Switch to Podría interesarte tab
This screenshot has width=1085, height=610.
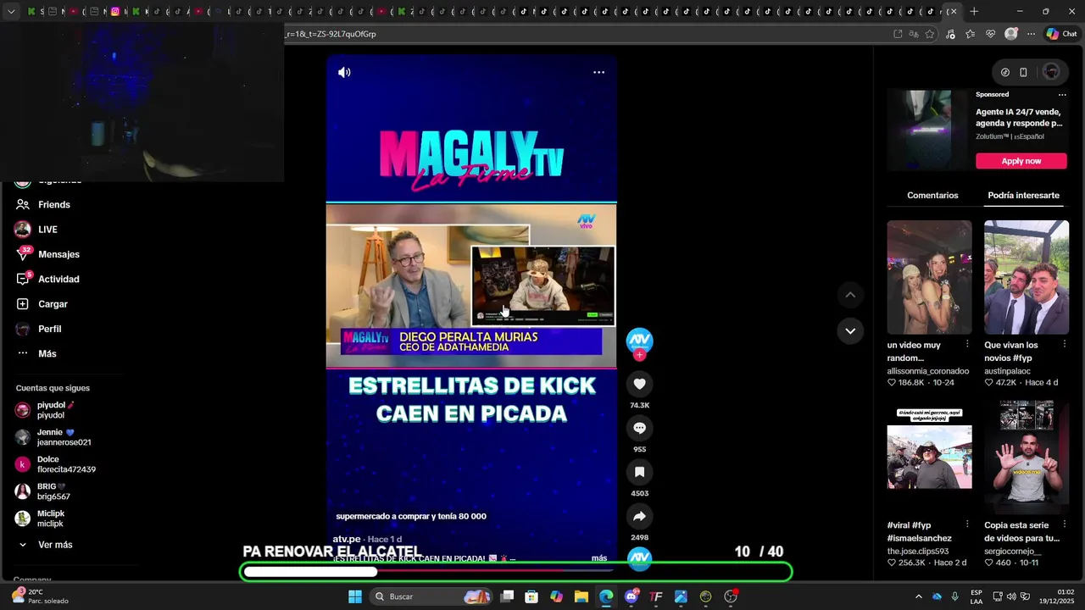1023,195
